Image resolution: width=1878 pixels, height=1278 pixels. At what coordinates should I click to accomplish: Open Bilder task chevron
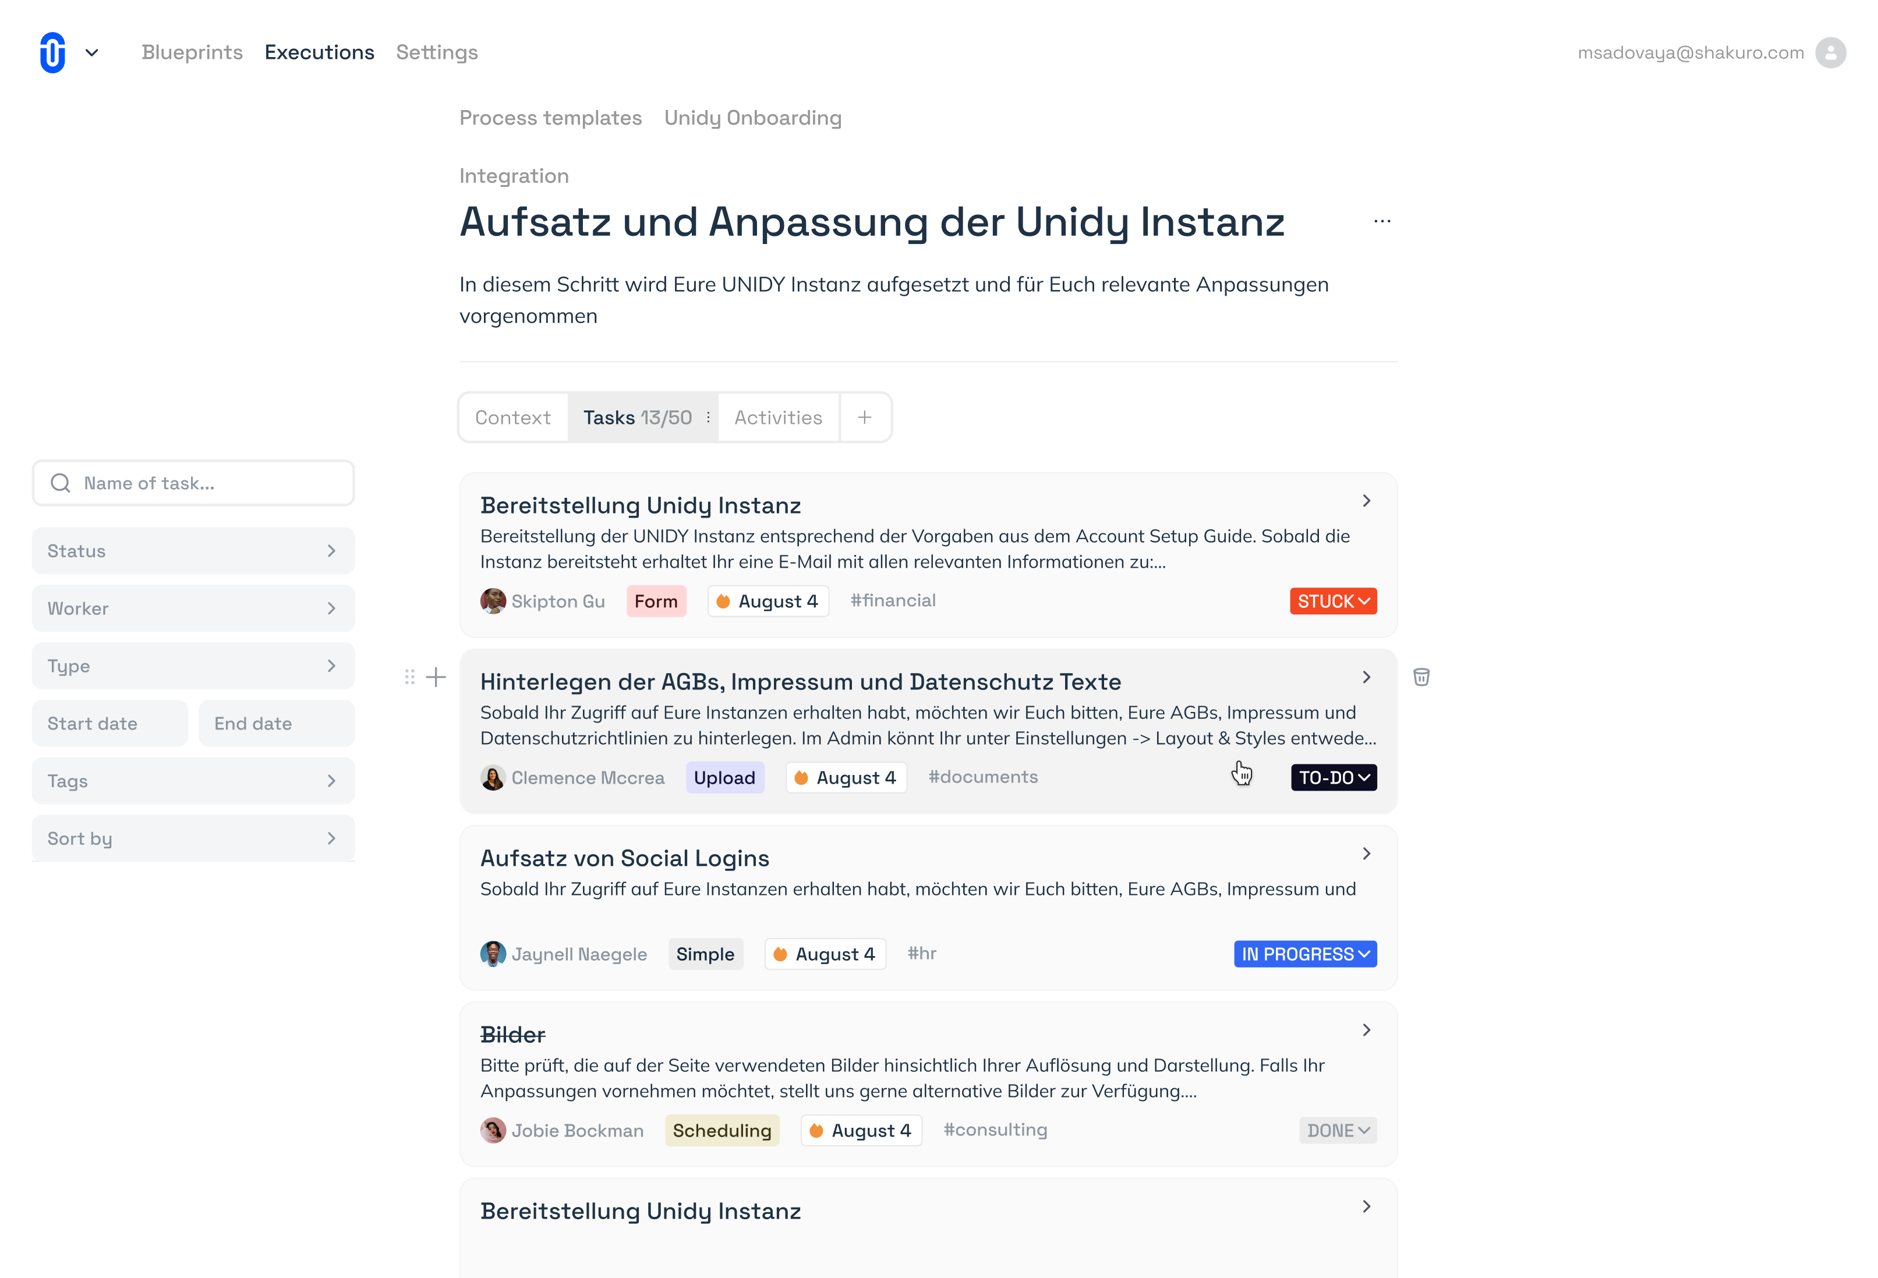1367,1030
